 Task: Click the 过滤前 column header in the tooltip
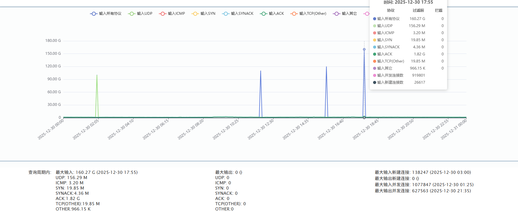click(x=418, y=10)
